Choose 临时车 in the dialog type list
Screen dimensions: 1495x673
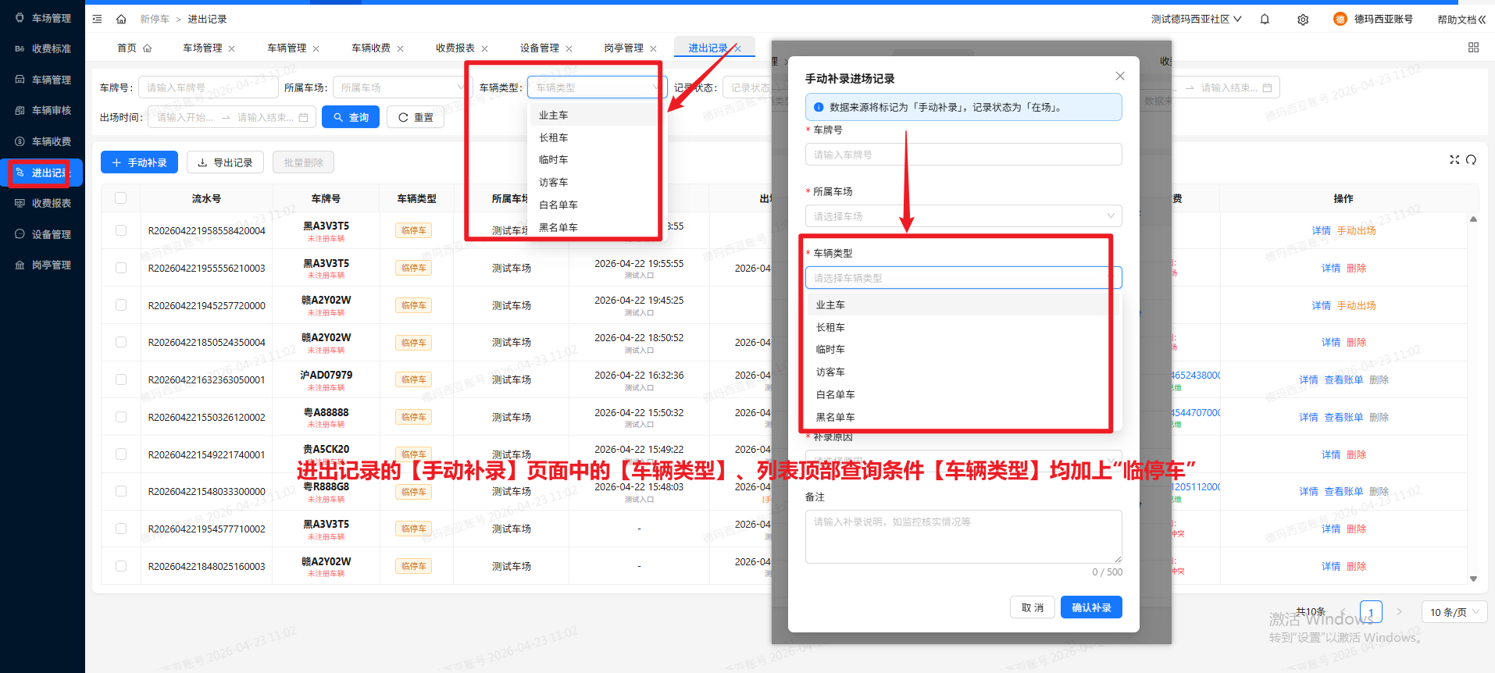[x=963, y=350]
